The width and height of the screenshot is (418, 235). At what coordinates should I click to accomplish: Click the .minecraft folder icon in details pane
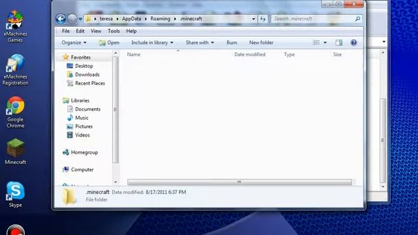click(69, 196)
